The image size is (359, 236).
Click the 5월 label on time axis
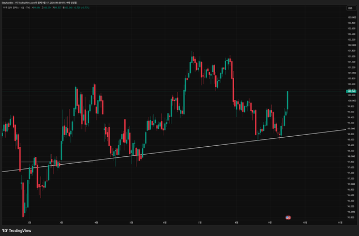click(x=131, y=222)
